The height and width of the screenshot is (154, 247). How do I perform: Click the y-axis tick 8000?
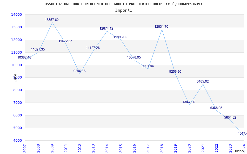click(x=17, y=90)
